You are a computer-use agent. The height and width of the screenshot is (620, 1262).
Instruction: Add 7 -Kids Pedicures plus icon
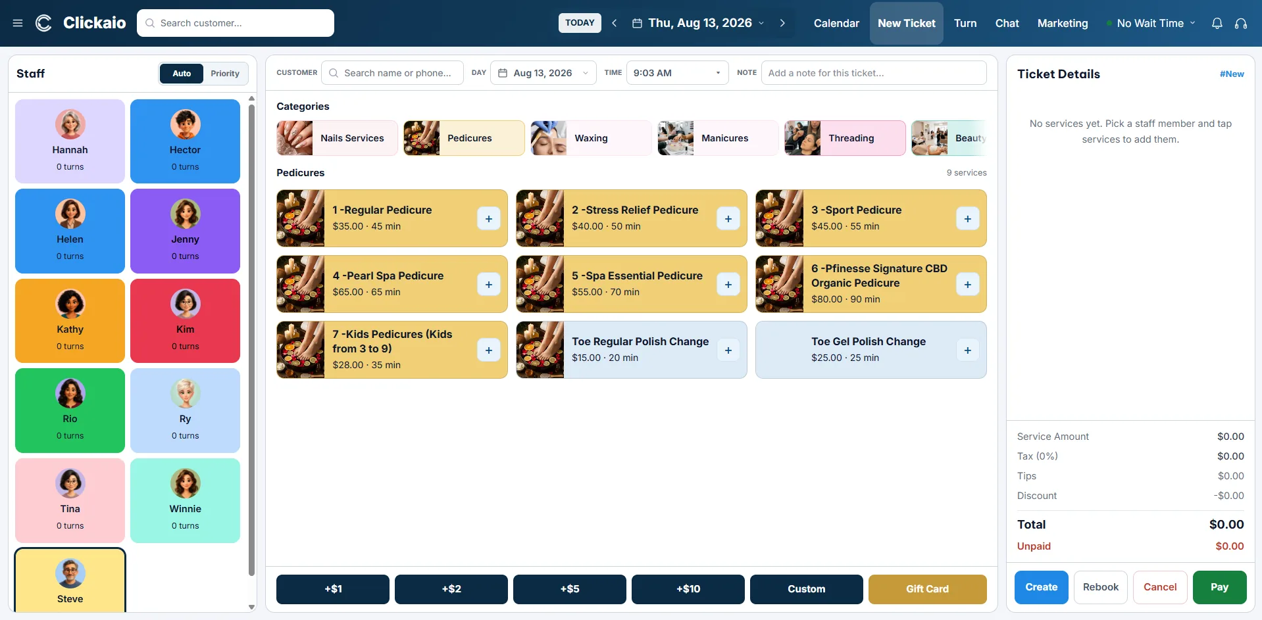click(489, 350)
